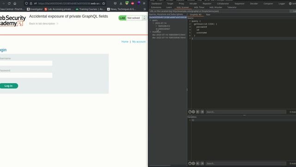
Task: Click the Home link
Action: (x=125, y=42)
